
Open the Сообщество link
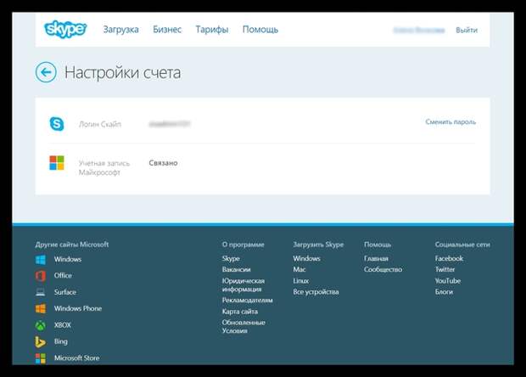coord(383,269)
